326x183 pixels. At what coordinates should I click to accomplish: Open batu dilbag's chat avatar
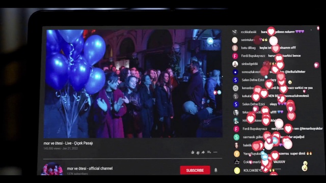pyautogui.click(x=235, y=48)
